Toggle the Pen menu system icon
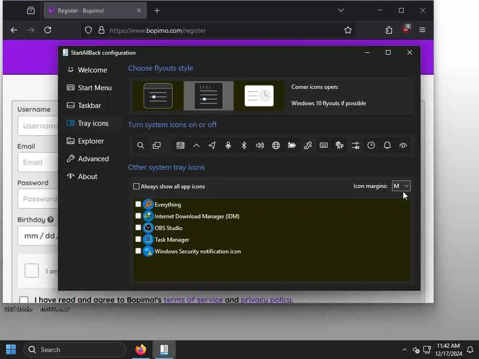 (308, 146)
